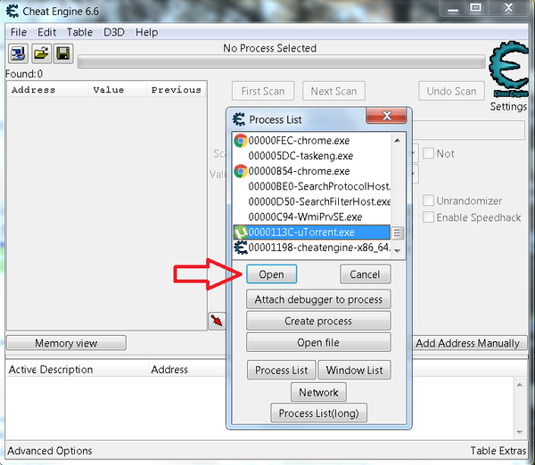The width and height of the screenshot is (535, 465).
Task: Click the Open button in Process List
Action: pos(272,274)
